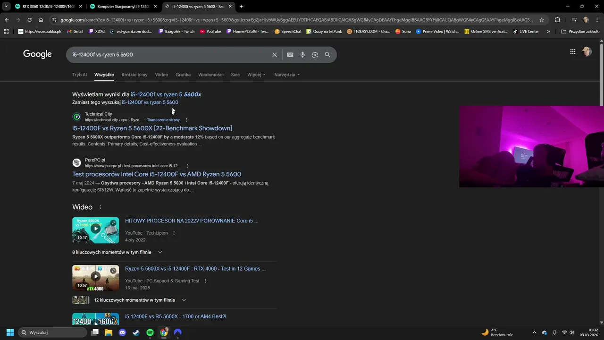Open the Windows Start menu
Viewport: 604px width, 340px height.
(x=10, y=332)
